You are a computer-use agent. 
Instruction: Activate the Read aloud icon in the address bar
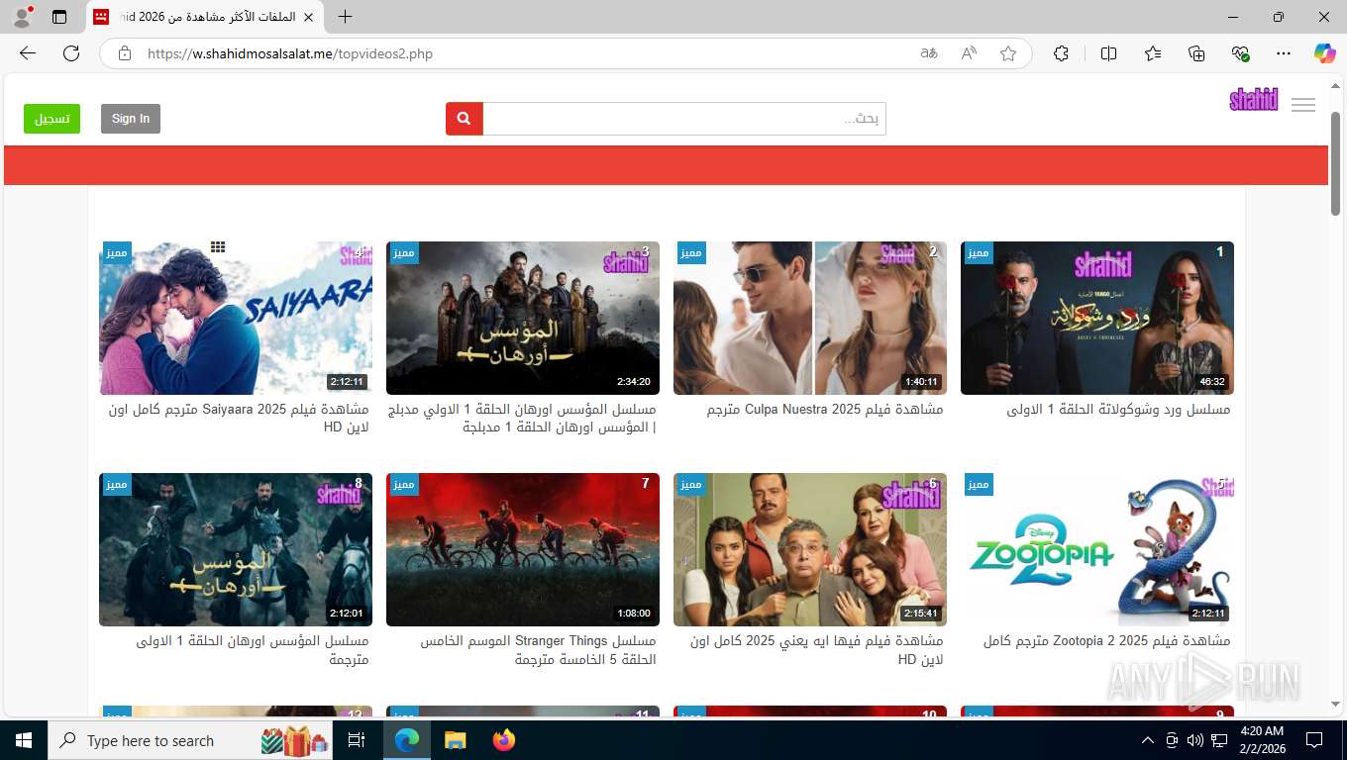pos(969,53)
